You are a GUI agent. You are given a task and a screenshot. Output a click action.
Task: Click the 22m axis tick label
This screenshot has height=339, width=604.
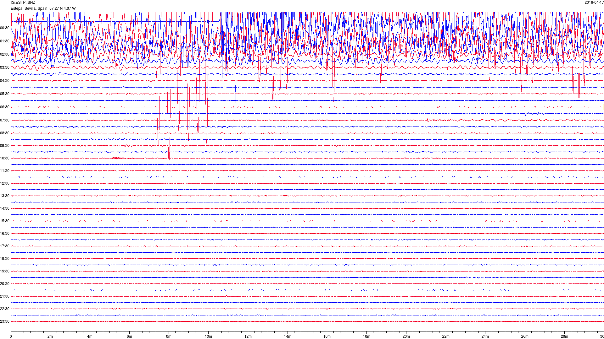pyautogui.click(x=446, y=336)
